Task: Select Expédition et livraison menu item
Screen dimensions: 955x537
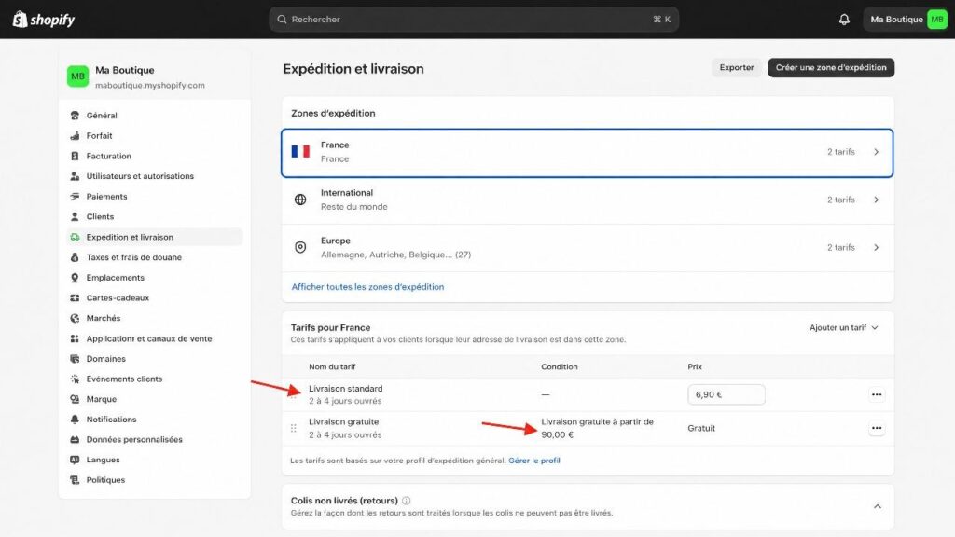Action: pos(154,237)
